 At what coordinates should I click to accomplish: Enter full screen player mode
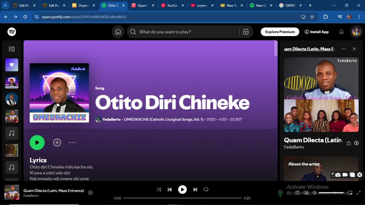[x=359, y=193]
